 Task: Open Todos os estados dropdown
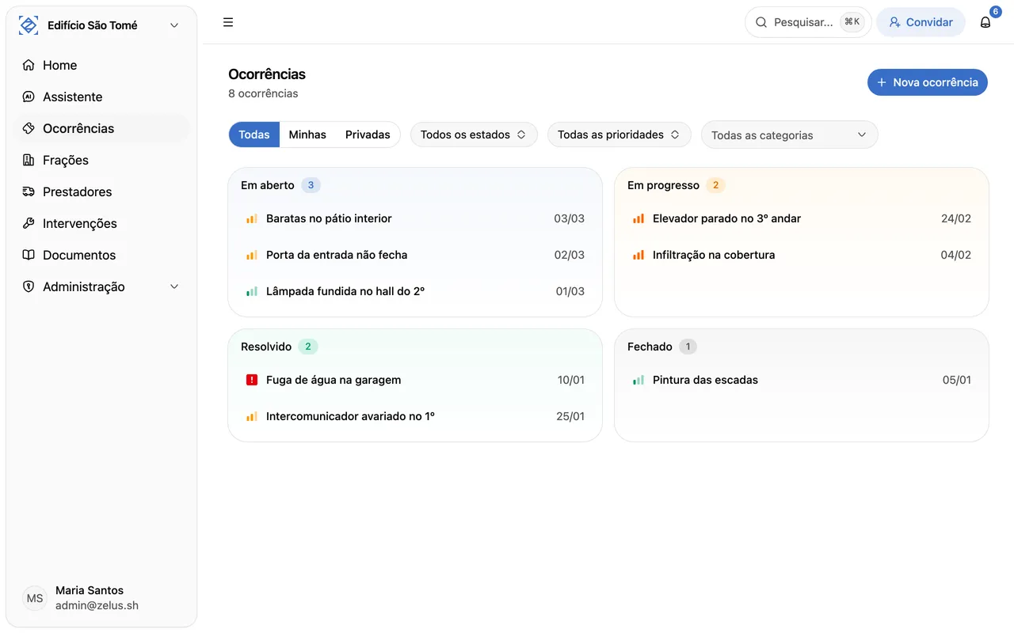[x=473, y=135]
